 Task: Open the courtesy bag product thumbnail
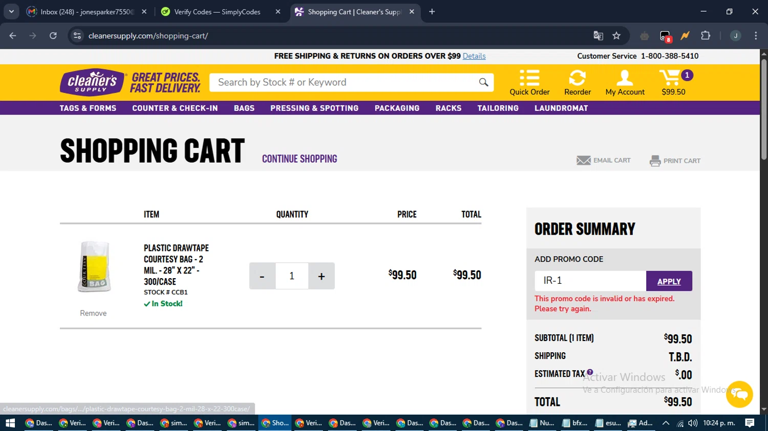pyautogui.click(x=94, y=266)
